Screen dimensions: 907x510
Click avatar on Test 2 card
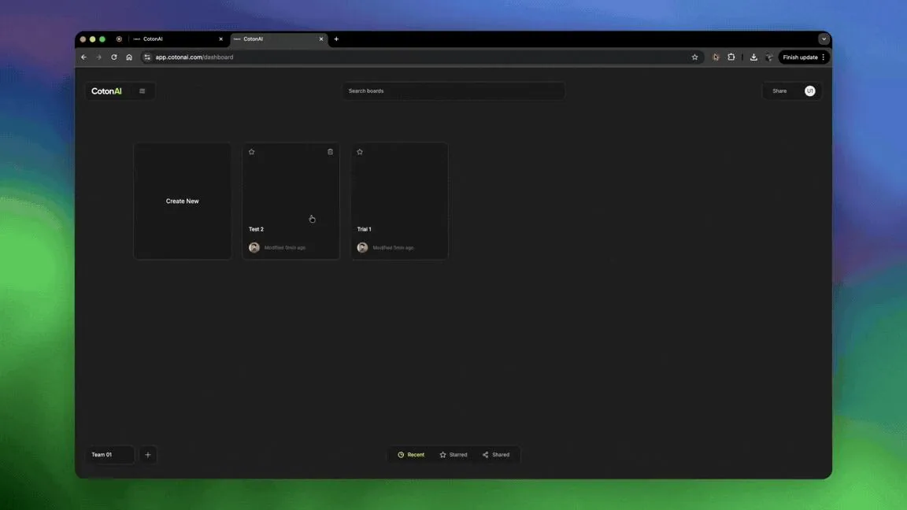pyautogui.click(x=254, y=247)
